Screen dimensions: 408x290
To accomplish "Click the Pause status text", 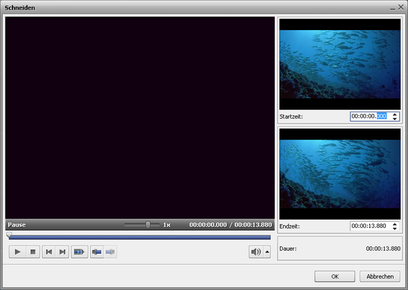I will tap(17, 225).
